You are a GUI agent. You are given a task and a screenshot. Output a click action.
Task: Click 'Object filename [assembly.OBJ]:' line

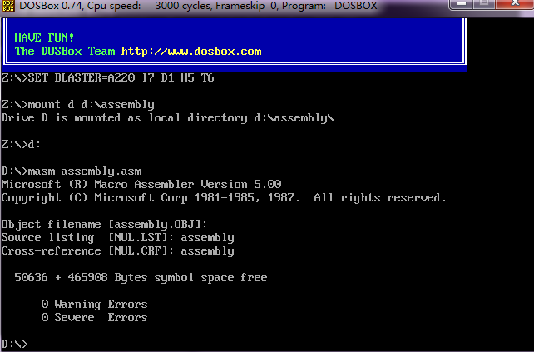104,224
